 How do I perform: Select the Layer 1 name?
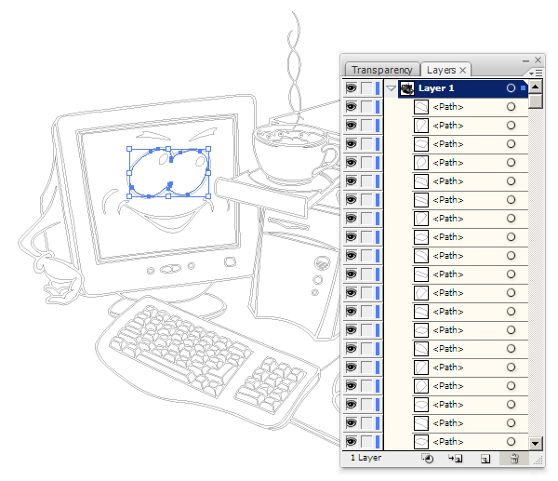[x=436, y=88]
